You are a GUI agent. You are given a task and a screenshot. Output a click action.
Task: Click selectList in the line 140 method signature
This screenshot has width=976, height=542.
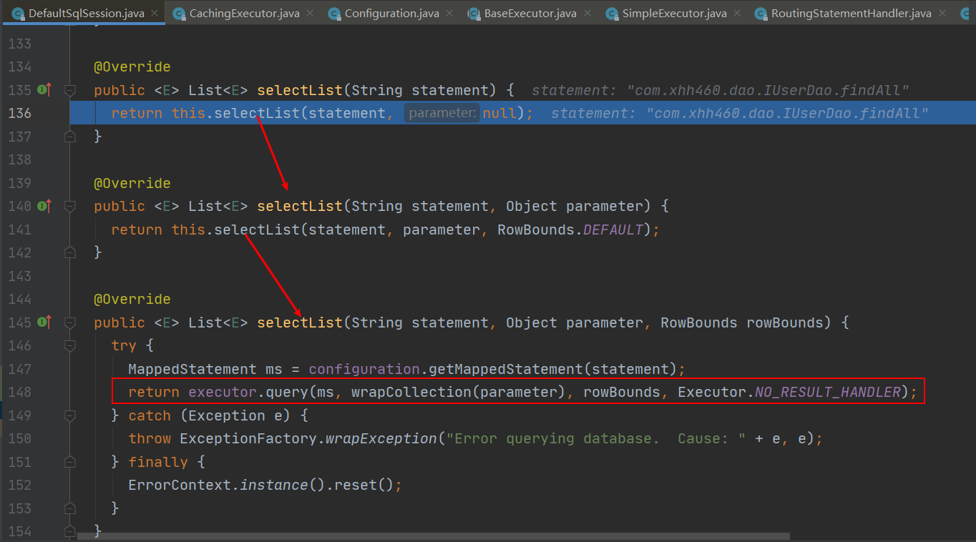[x=300, y=206]
